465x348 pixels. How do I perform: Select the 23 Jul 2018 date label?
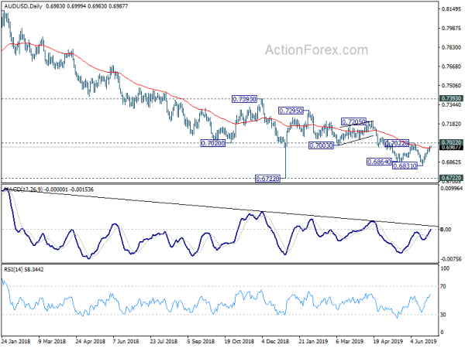pyautogui.click(x=164, y=341)
